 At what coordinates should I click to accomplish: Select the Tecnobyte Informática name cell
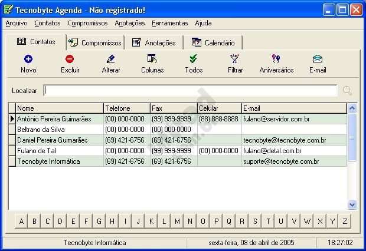pos(60,161)
